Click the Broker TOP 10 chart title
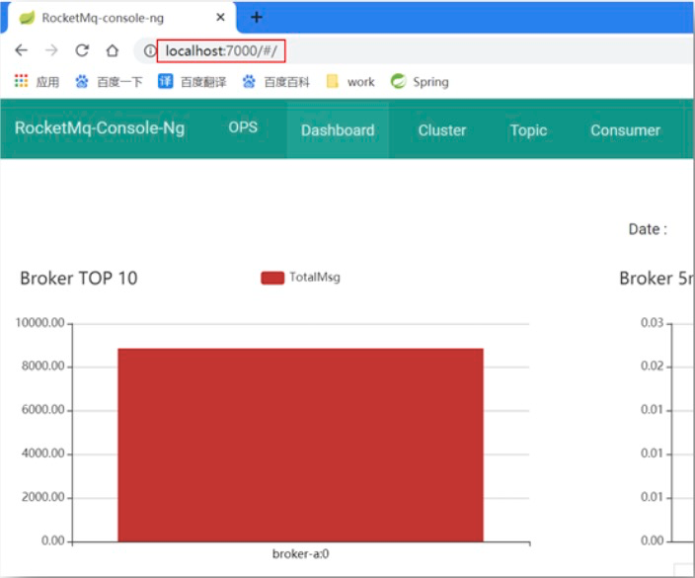 [x=79, y=279]
